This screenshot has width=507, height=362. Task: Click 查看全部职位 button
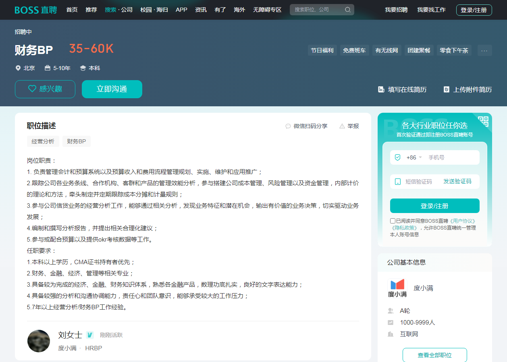click(435, 355)
